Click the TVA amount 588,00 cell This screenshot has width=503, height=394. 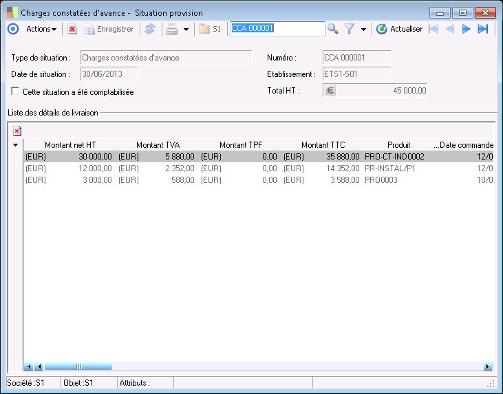point(183,180)
